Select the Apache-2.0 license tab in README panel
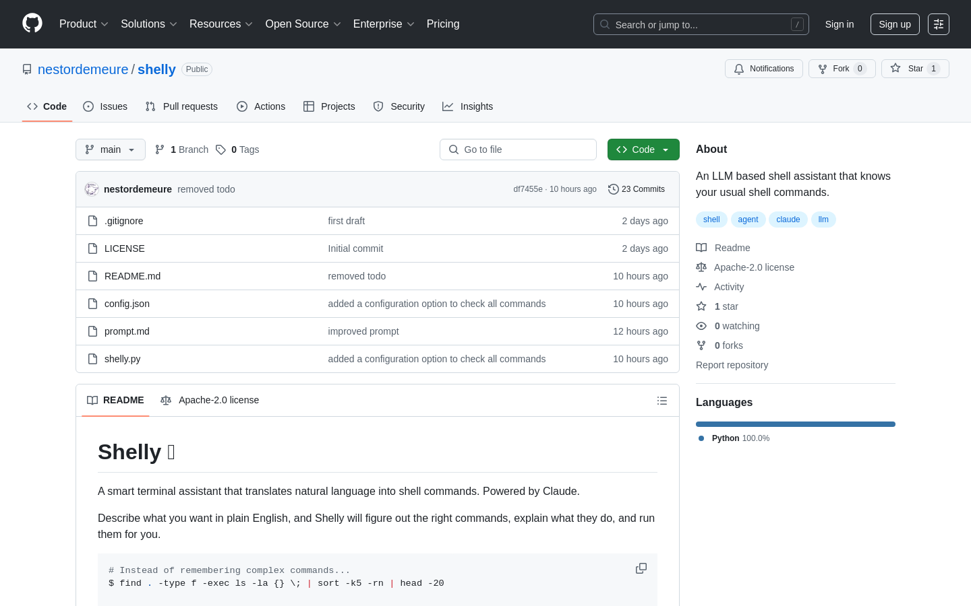Screen dimensions: 971x606 point(210,400)
